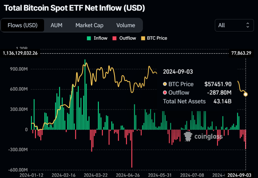The width and height of the screenshot is (258, 178).
Task: Click the 1,136,129,032.26 crosshair value label
Action: point(20,53)
